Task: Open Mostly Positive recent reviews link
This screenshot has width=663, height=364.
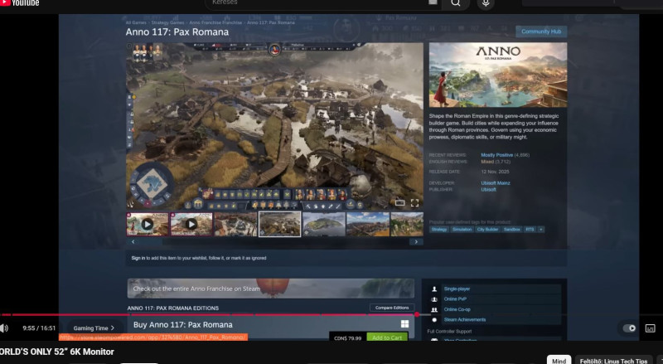Action: (496, 155)
